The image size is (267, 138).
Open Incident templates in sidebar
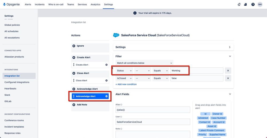tap(14, 127)
